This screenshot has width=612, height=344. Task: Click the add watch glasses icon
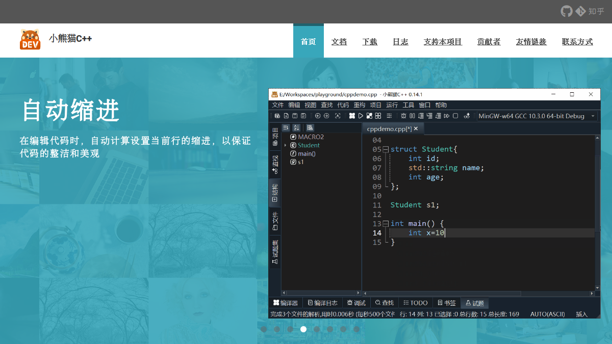(466, 116)
